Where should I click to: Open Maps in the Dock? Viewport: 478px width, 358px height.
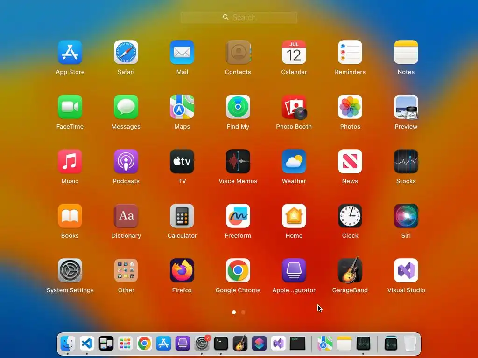tap(325, 344)
